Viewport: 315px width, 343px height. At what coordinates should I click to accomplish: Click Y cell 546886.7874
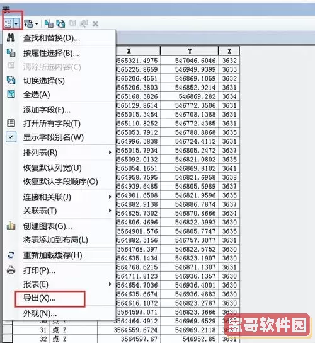click(x=190, y=204)
